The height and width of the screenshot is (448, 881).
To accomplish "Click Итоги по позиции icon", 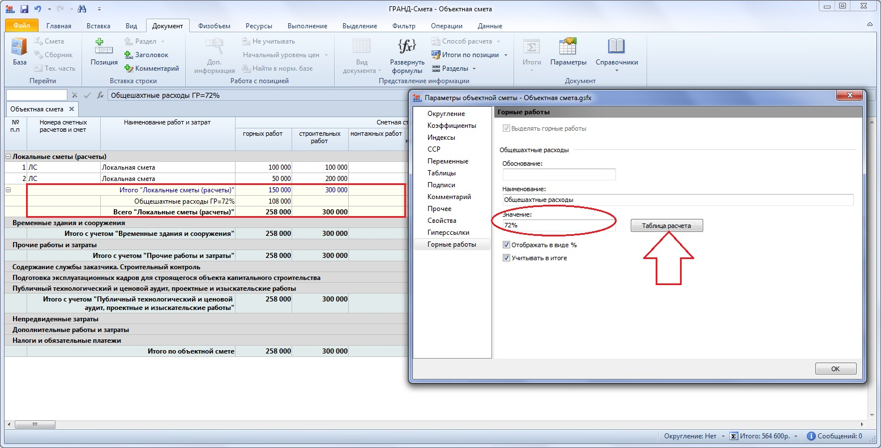I will pos(436,55).
